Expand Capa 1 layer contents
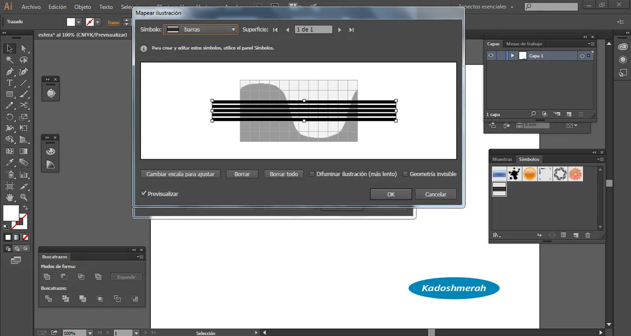 513,56
